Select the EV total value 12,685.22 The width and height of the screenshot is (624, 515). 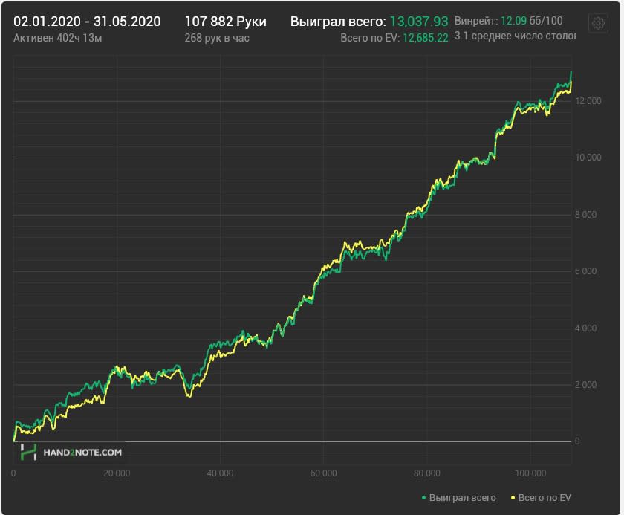pyautogui.click(x=426, y=38)
